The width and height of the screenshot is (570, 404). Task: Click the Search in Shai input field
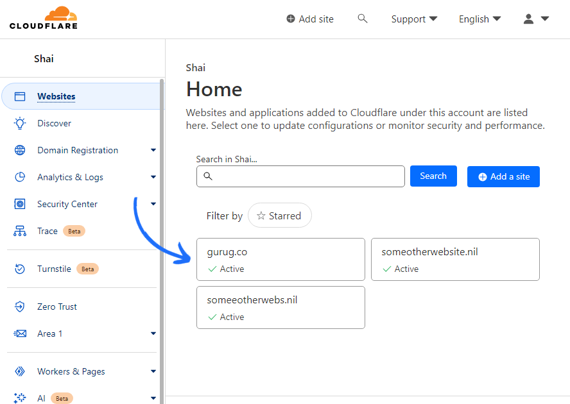(x=300, y=176)
